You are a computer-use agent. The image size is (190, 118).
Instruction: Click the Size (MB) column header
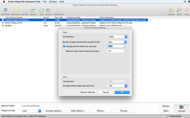tap(59, 17)
